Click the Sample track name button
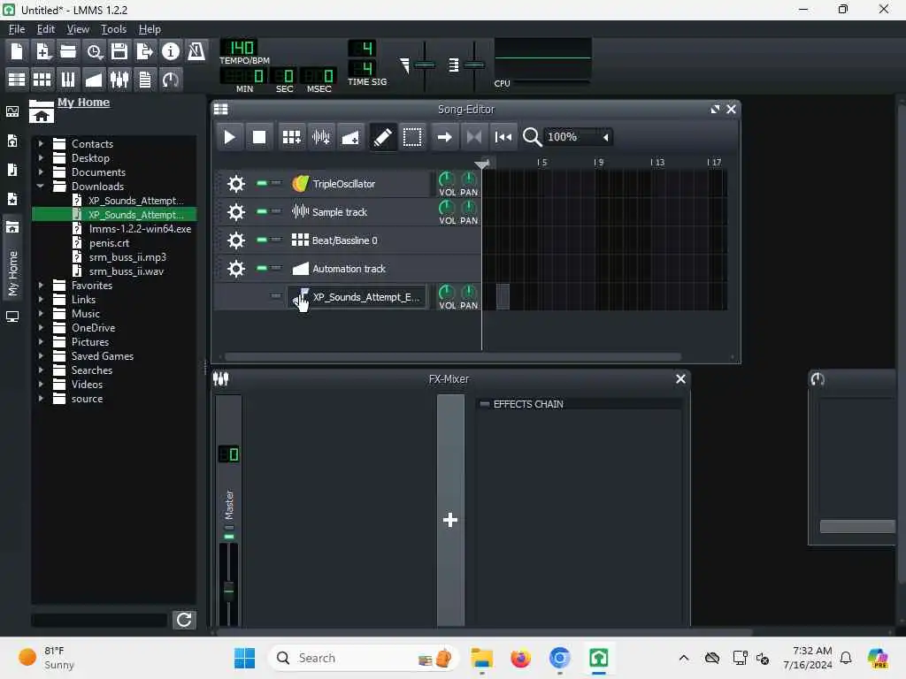906x679 pixels. tap(358, 212)
